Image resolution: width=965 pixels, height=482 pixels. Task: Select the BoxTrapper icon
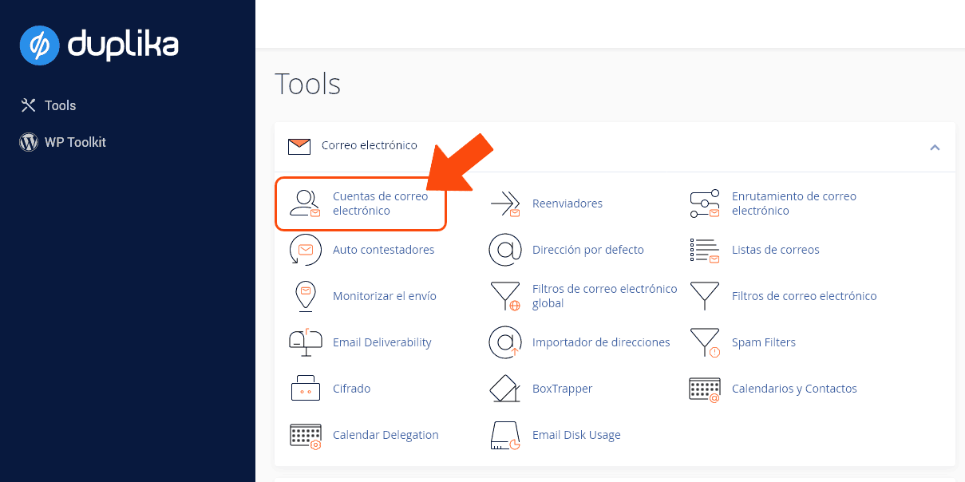pyautogui.click(x=504, y=389)
